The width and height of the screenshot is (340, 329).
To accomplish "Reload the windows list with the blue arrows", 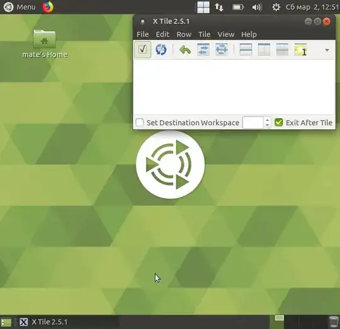I will coord(161,50).
